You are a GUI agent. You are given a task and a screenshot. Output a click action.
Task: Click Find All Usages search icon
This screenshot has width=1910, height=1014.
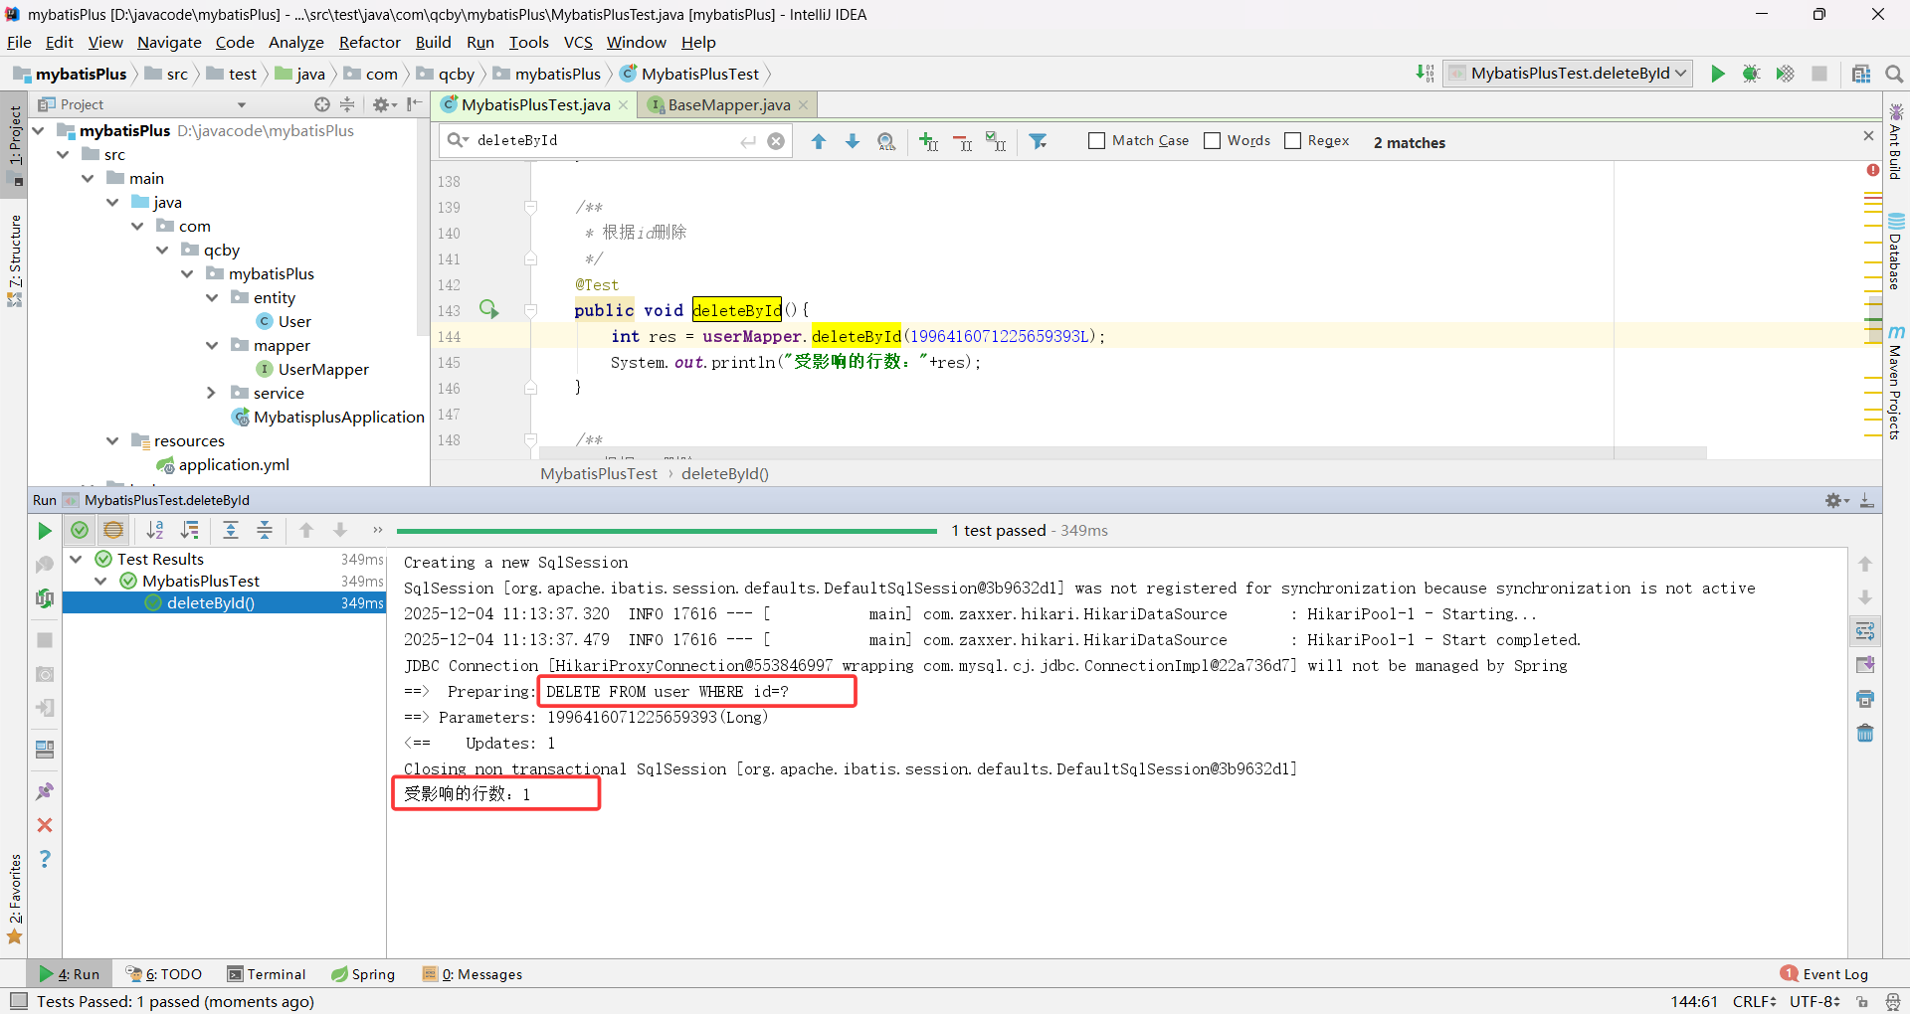(x=886, y=141)
